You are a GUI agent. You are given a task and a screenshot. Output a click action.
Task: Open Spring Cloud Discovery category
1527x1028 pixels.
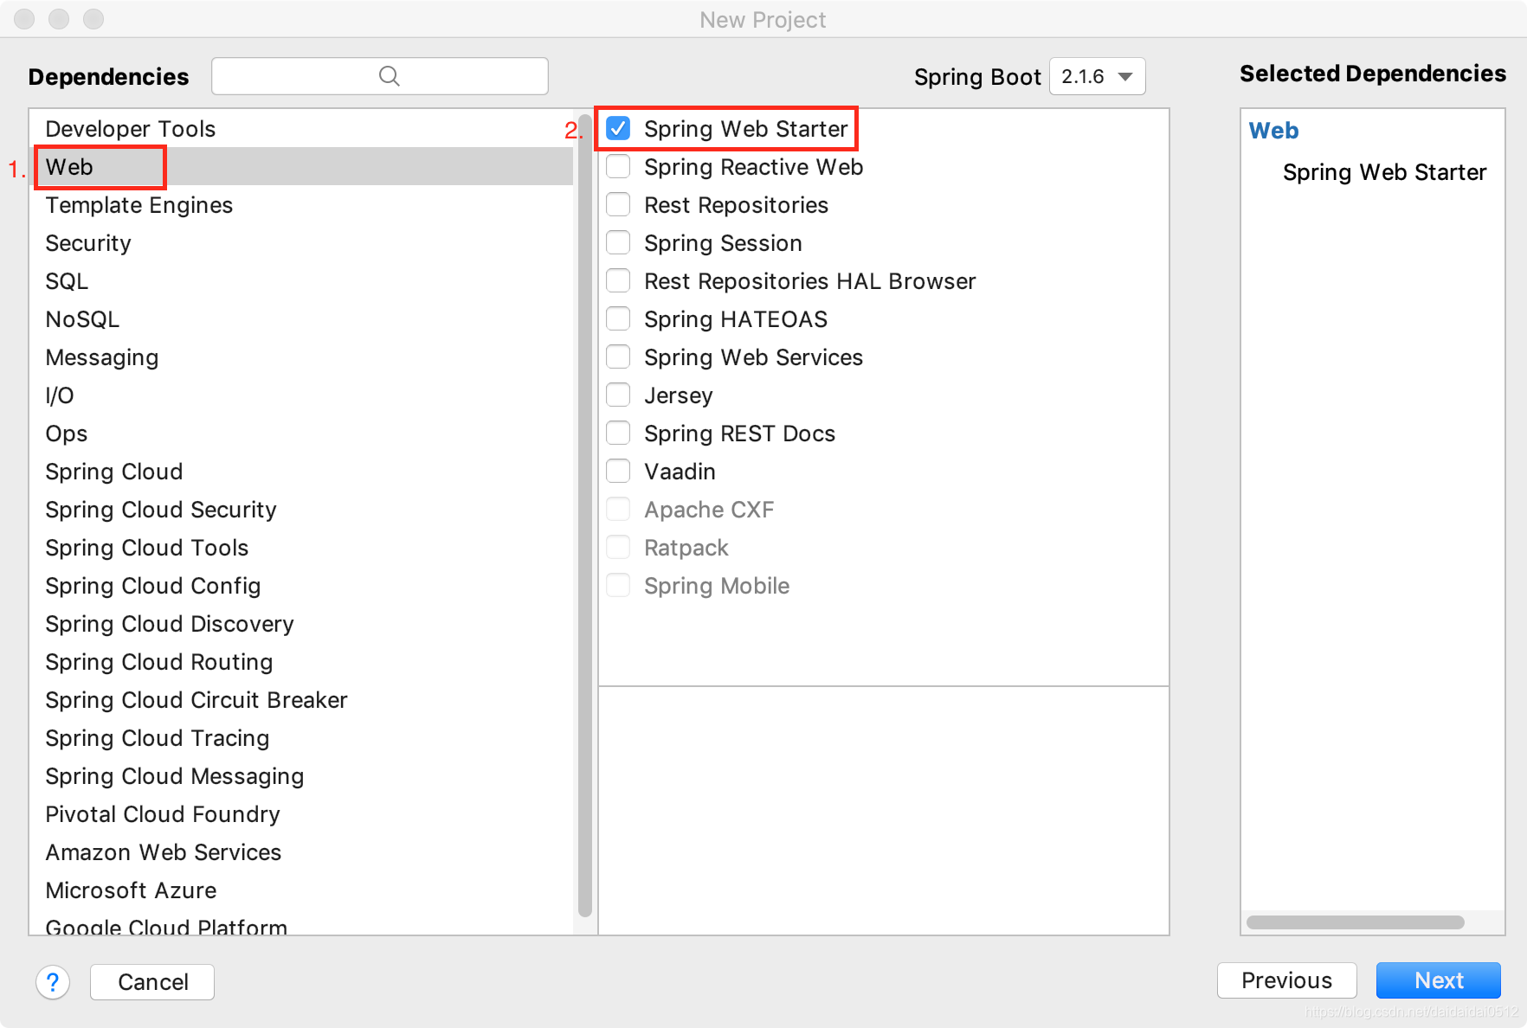(x=301, y=624)
